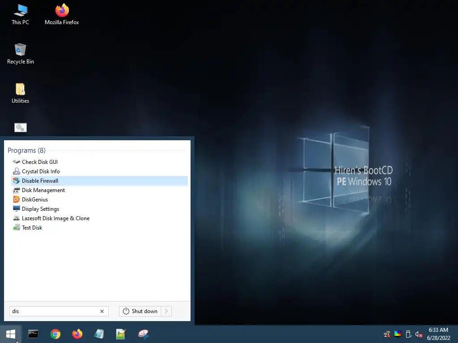Launch Google Chrome from the taskbar

pos(55,334)
